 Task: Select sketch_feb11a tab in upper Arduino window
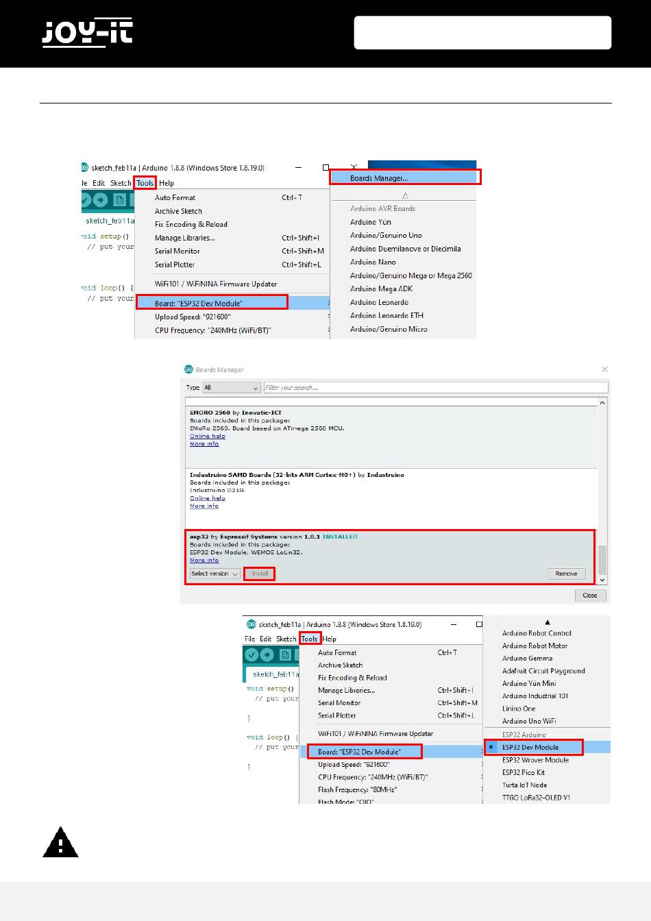click(110, 221)
